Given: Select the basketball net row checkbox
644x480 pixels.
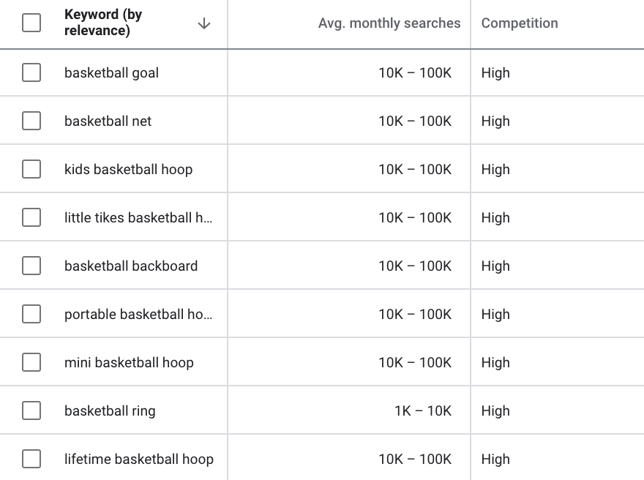Looking at the screenshot, I should tap(31, 121).
